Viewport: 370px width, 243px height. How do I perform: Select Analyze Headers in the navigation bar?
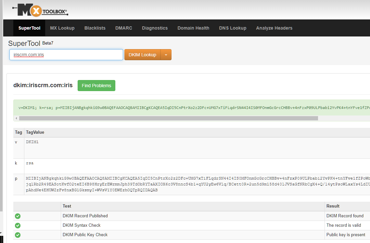click(274, 28)
